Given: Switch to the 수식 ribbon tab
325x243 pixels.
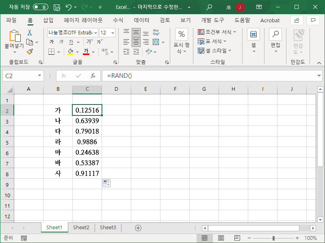Looking at the screenshot, I should pyautogui.click(x=118, y=20).
